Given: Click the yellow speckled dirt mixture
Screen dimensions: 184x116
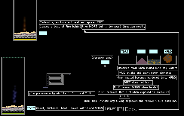Looking at the screenshot, I should point(154,62).
